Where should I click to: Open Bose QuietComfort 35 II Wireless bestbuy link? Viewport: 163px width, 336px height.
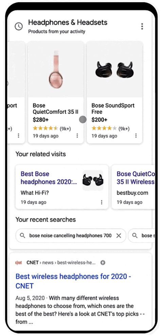coord(135,178)
